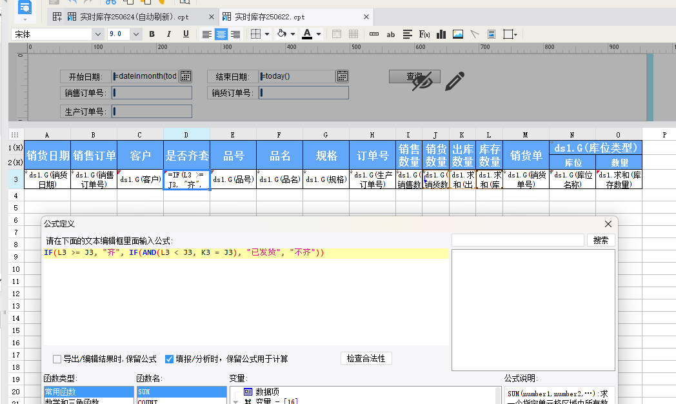Click the 生产订单号 input field
The height and width of the screenshot is (404, 676).
(152, 112)
